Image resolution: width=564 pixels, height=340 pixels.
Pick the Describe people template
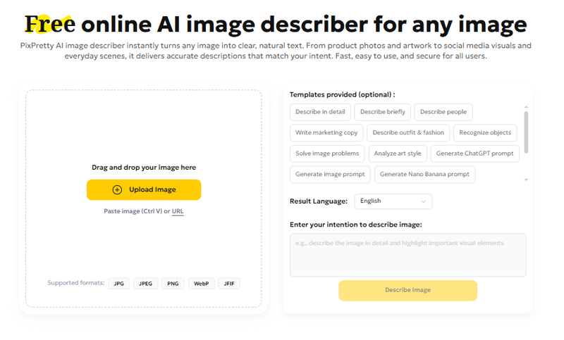coord(443,112)
